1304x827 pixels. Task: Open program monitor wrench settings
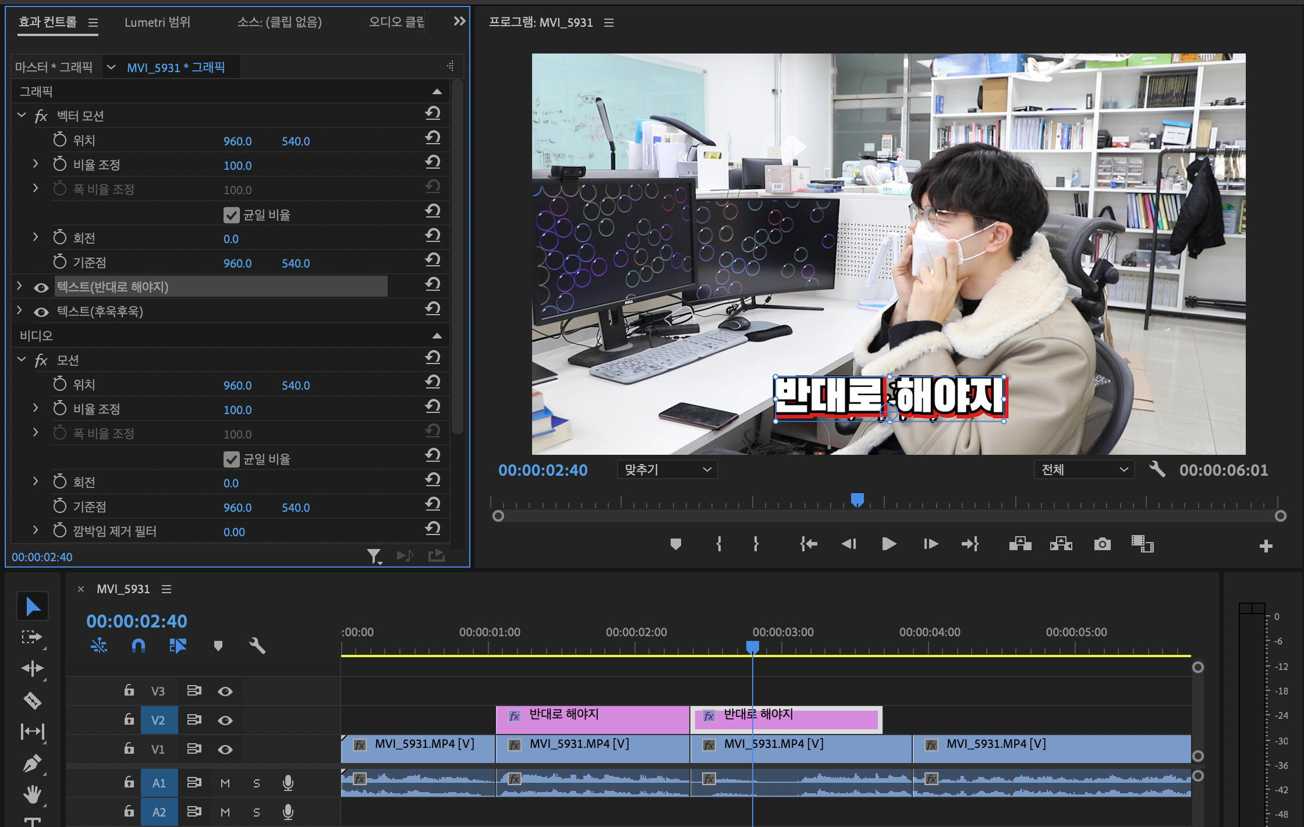[x=1157, y=469]
